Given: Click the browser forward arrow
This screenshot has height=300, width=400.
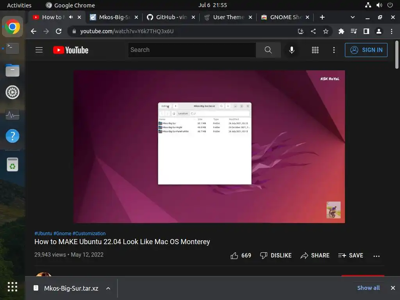Looking at the screenshot, I should point(46,31).
